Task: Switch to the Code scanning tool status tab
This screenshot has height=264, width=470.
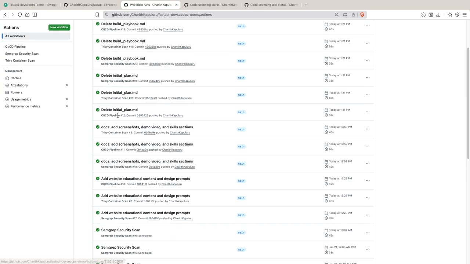Action: pyautogui.click(x=271, y=5)
